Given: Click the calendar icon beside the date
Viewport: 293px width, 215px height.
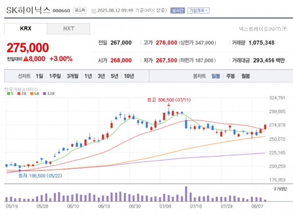Looking at the screenshot, I should 94,11.
